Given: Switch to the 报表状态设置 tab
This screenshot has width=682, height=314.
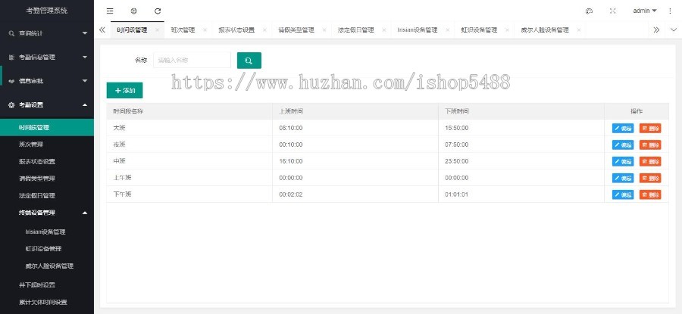Looking at the screenshot, I should pos(236,30).
